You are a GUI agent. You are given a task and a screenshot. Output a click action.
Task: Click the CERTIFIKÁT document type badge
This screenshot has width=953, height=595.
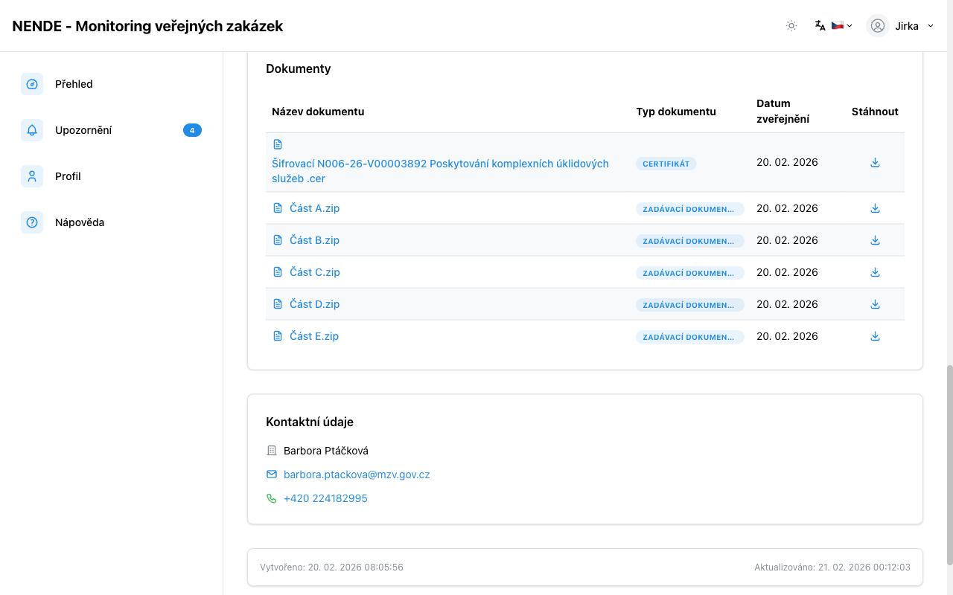666,164
